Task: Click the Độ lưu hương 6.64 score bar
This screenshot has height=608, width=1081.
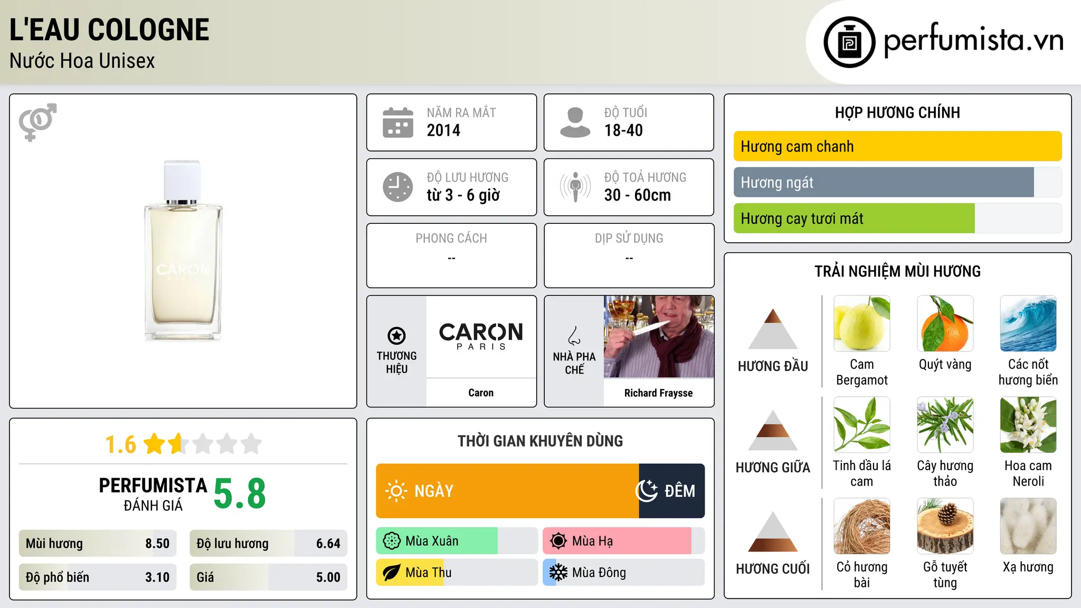Action: (269, 544)
